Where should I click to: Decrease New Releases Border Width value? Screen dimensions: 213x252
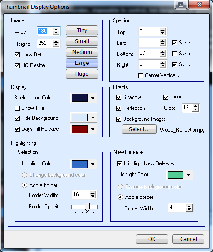click(x=189, y=209)
